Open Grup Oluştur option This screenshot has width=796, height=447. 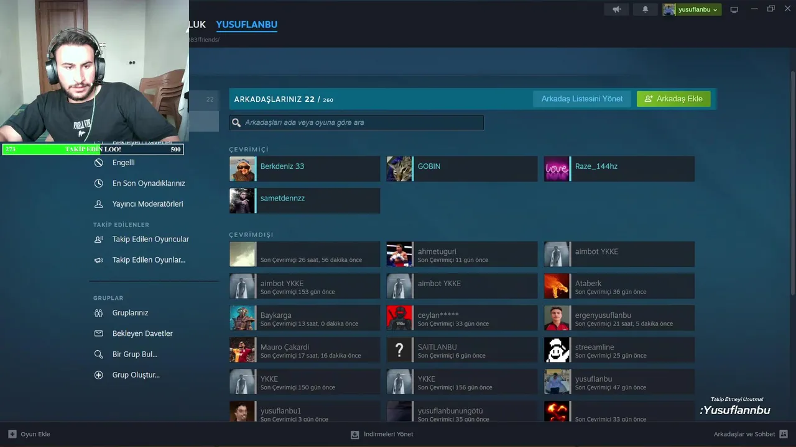136,375
